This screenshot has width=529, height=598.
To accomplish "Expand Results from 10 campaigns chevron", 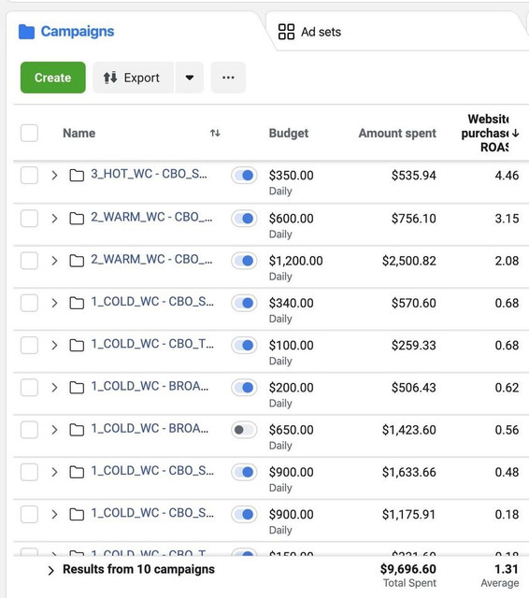I will pyautogui.click(x=50, y=571).
